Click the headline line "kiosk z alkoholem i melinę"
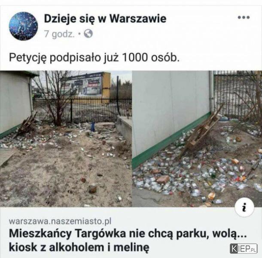Screen dimensions: 262x258 point(79,247)
